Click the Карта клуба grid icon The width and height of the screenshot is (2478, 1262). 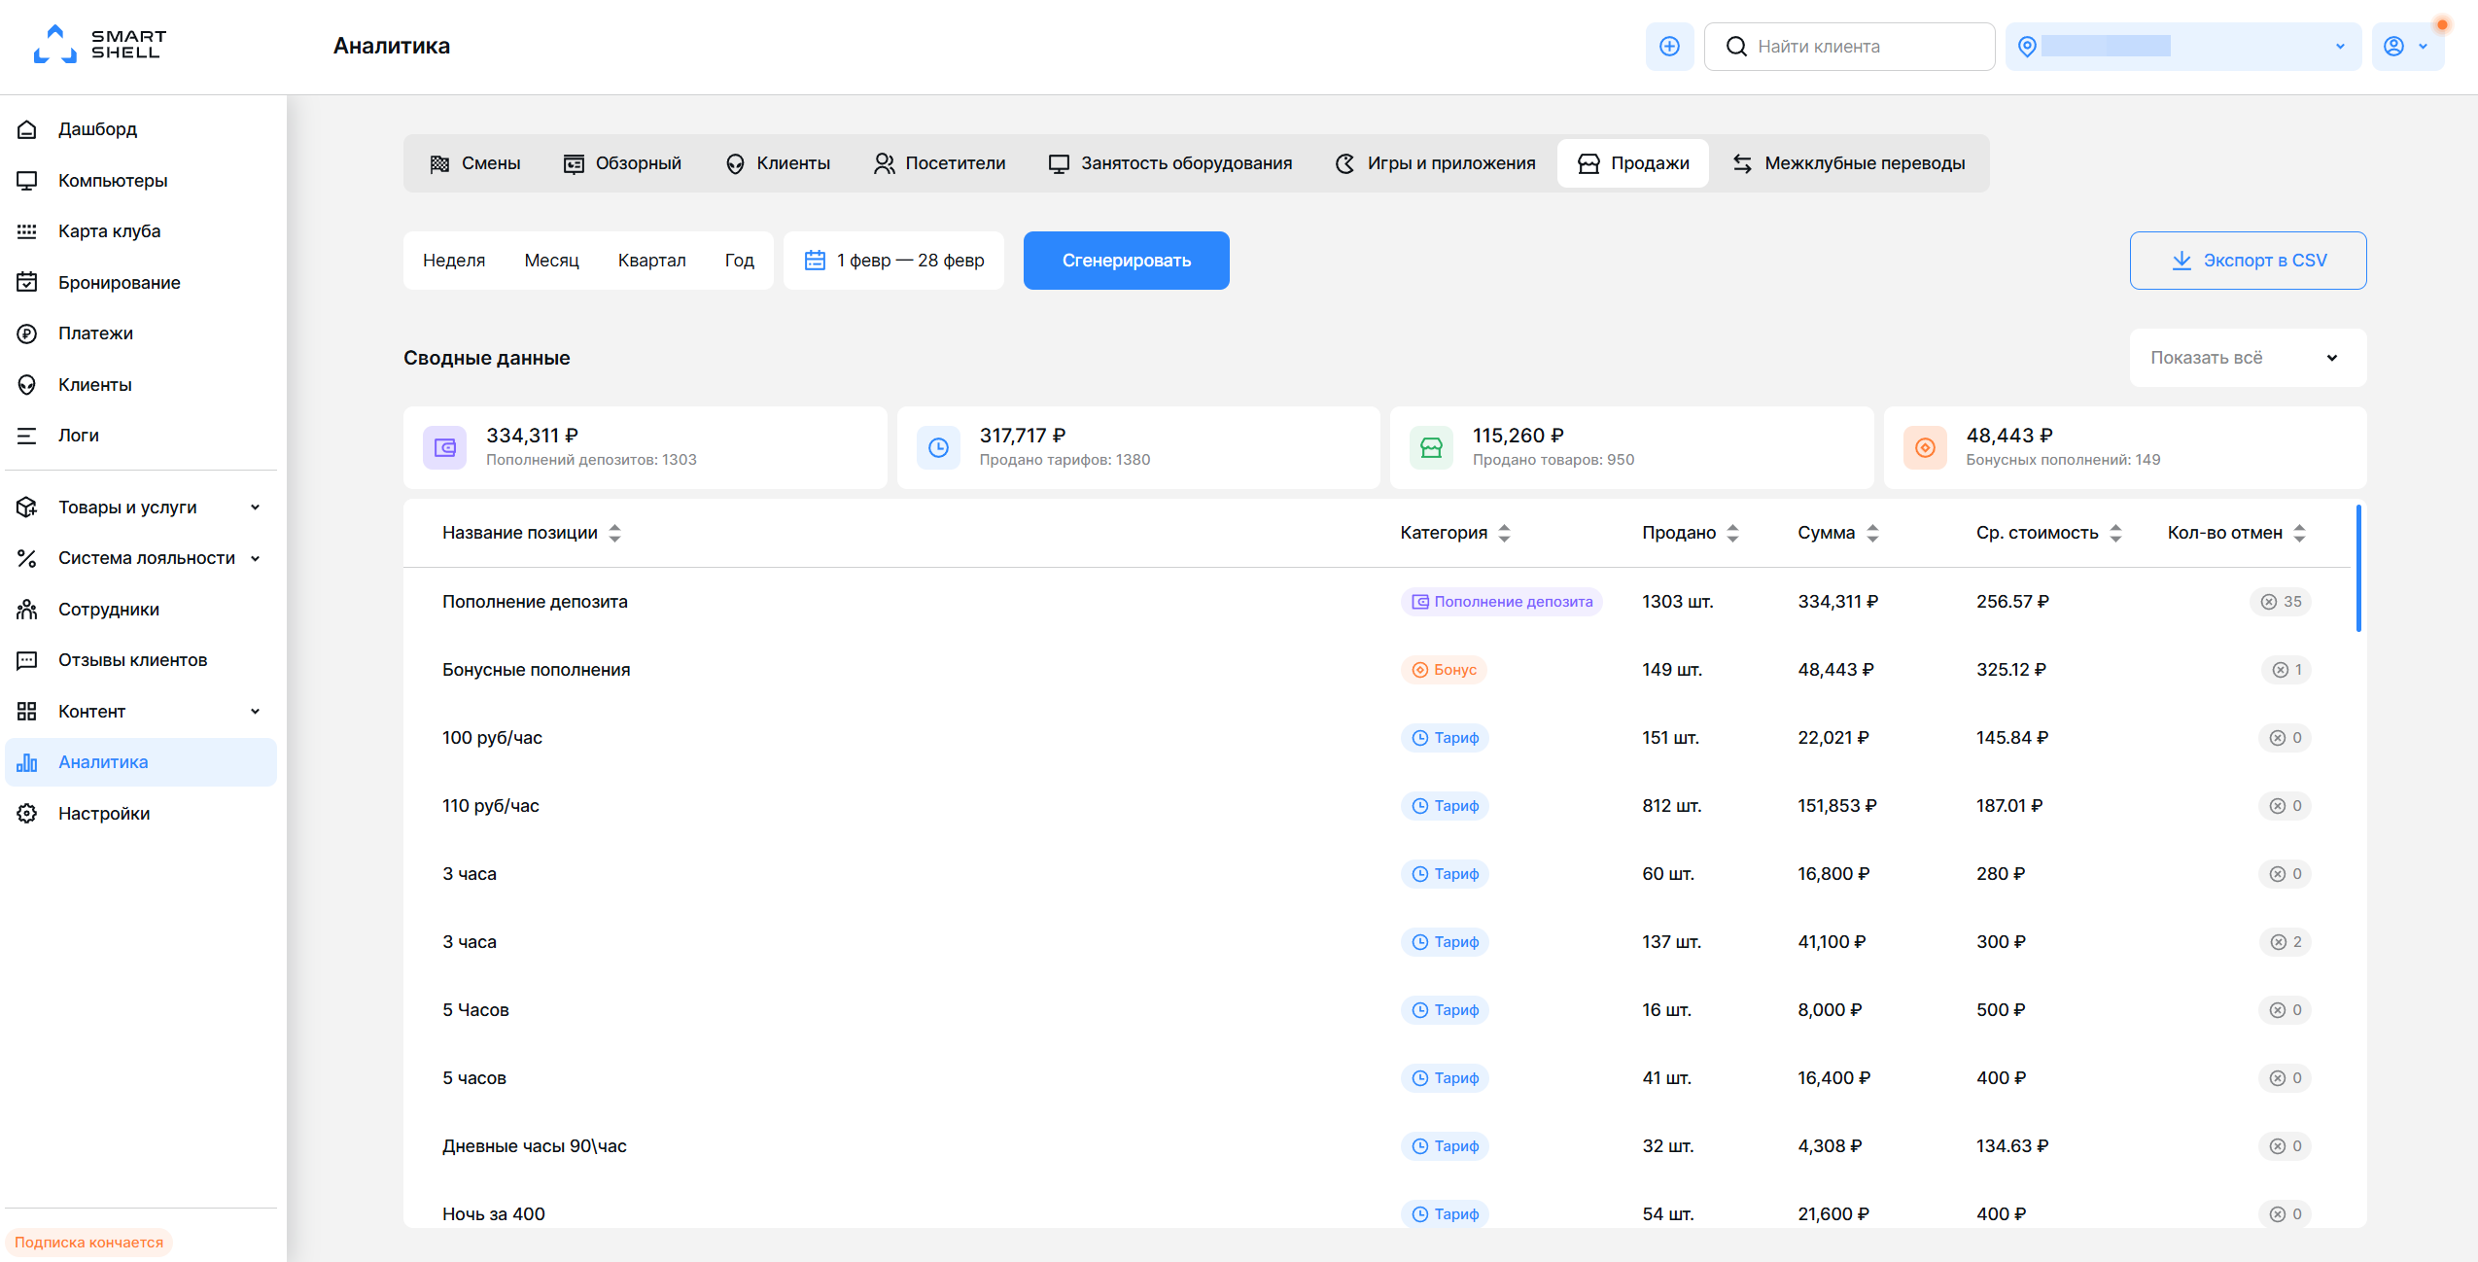pyautogui.click(x=27, y=231)
